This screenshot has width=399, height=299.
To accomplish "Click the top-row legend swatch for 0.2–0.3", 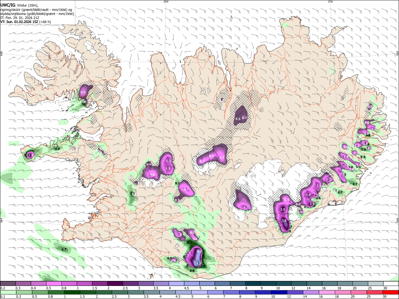I will coord(8,284).
